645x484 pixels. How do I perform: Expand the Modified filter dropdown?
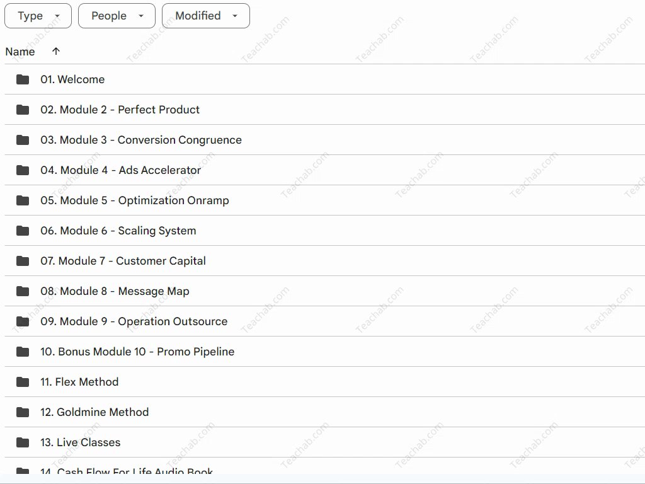(205, 16)
